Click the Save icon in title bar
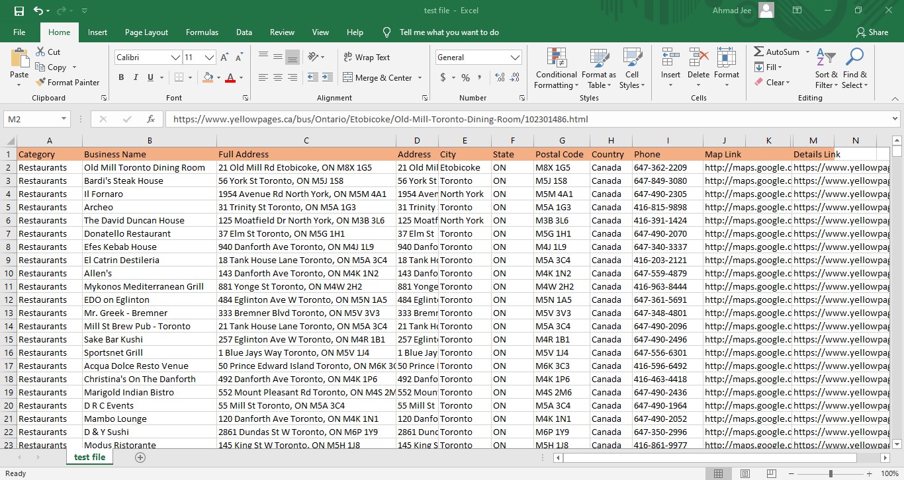The height and width of the screenshot is (480, 904). coord(19,11)
